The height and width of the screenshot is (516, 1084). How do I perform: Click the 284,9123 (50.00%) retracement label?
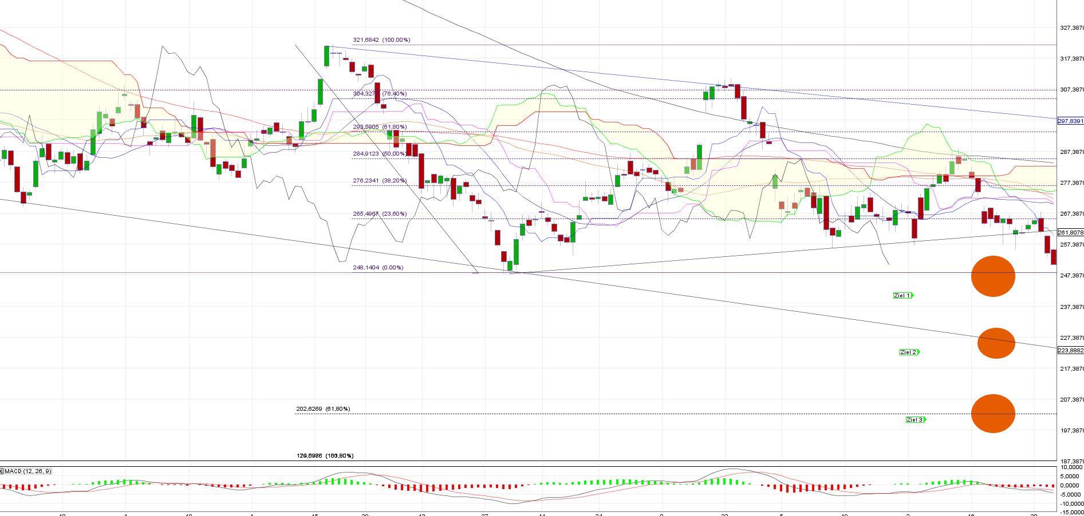(380, 154)
